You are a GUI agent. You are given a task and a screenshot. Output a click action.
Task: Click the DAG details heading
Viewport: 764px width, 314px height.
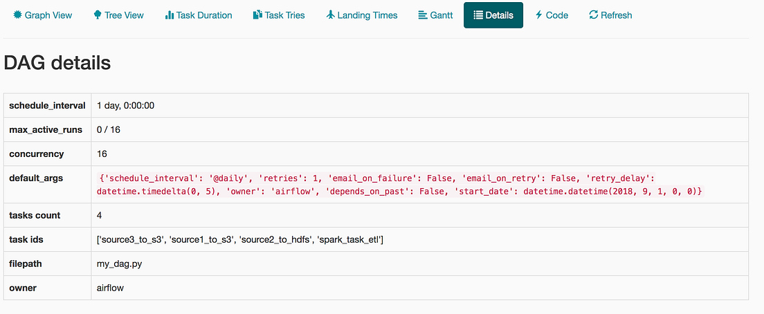coord(57,63)
